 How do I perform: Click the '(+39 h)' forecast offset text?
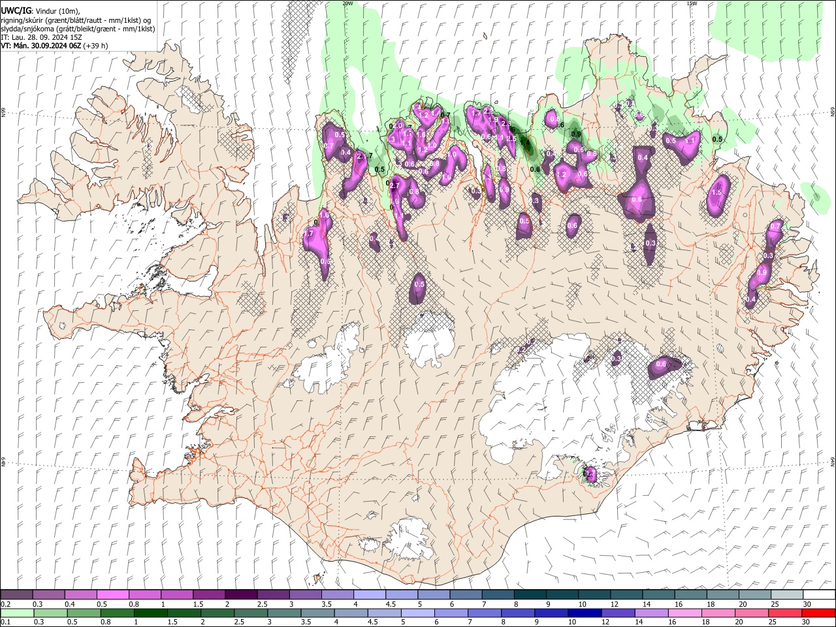pyautogui.click(x=95, y=46)
